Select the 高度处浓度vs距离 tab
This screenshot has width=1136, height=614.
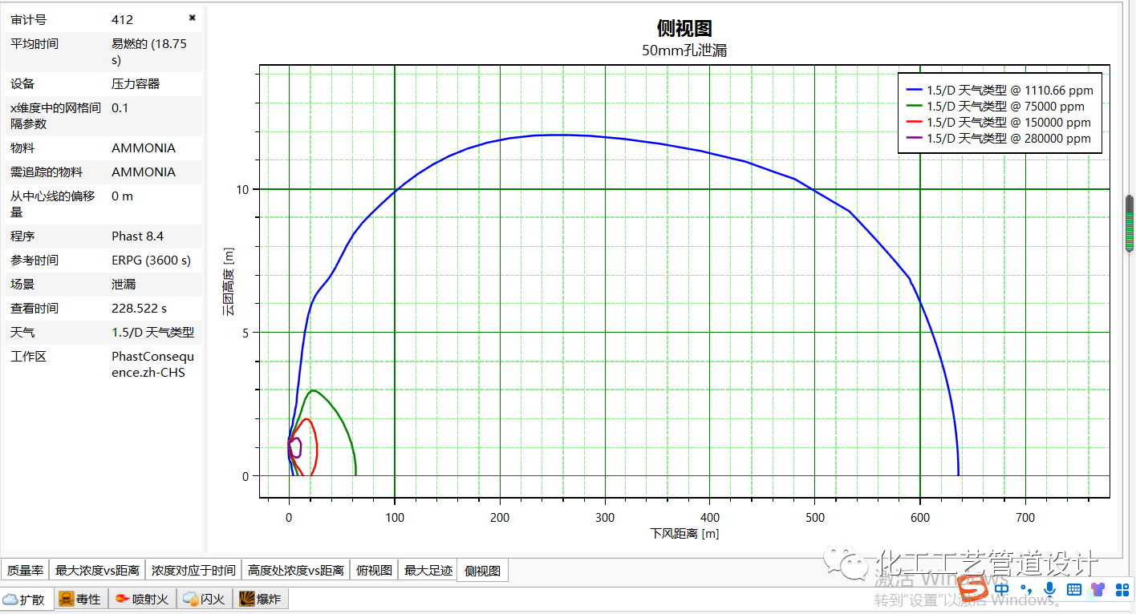(296, 571)
